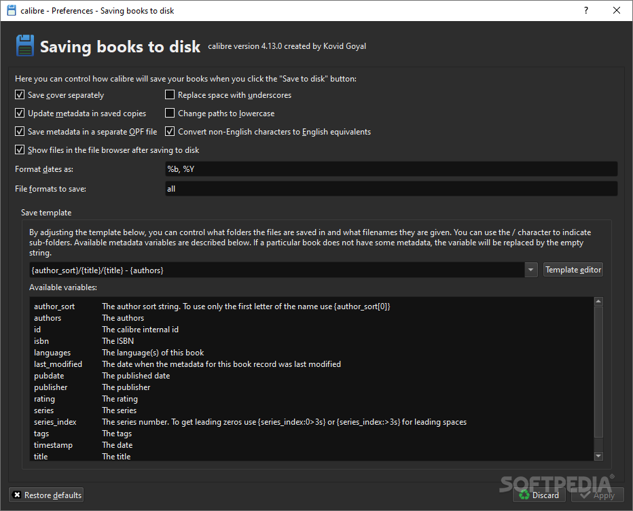This screenshot has height=511, width=633.
Task: Click the variables list scroll up arrow
Action: coord(598,301)
